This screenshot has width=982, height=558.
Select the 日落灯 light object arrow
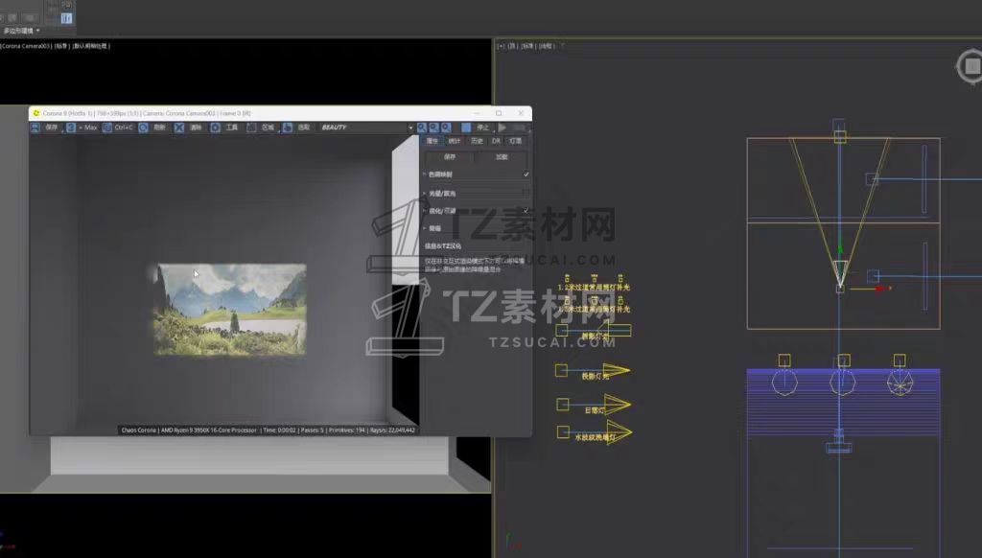coord(617,404)
